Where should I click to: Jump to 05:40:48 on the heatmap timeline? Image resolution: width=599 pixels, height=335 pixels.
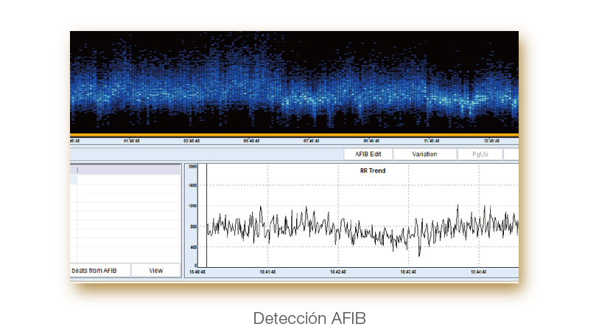(251, 140)
